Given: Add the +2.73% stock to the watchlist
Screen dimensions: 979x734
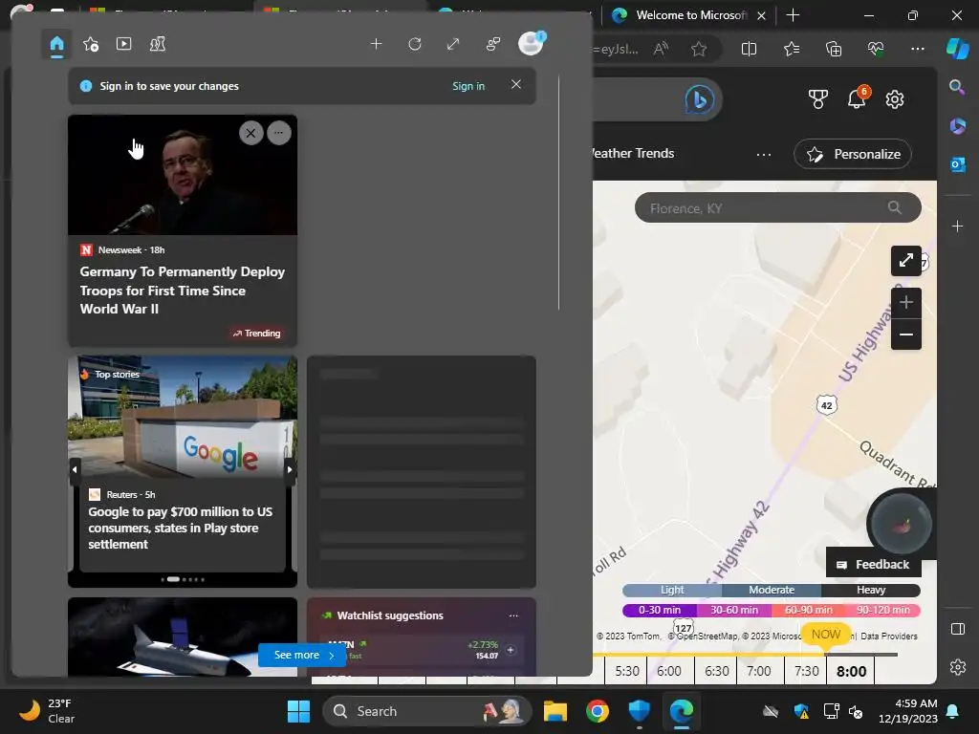Looking at the screenshot, I should pyautogui.click(x=511, y=650).
